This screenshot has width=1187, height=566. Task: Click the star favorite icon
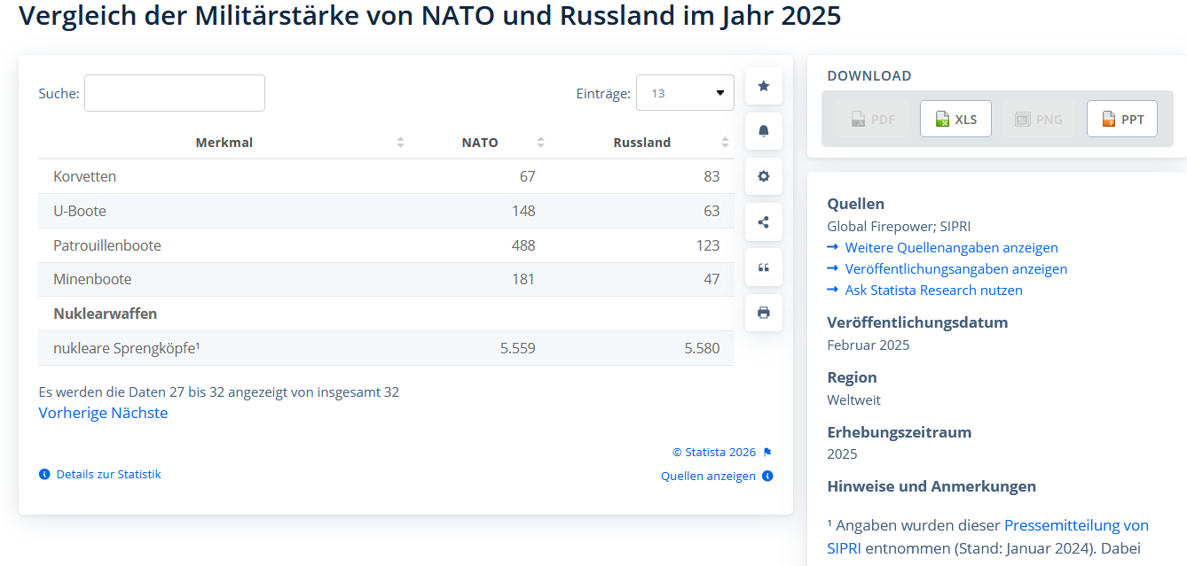click(x=763, y=86)
